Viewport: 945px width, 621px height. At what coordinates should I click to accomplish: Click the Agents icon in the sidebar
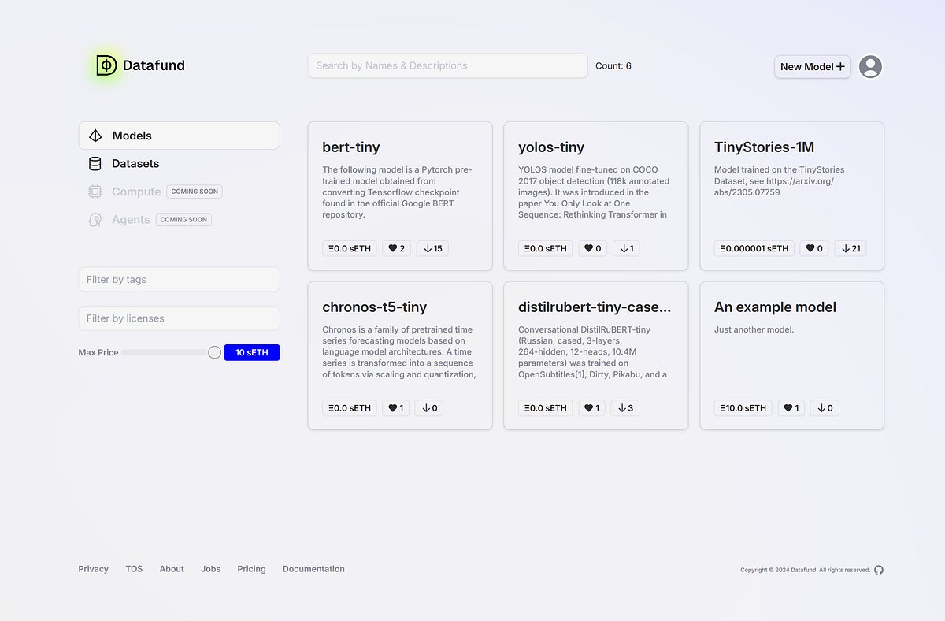[94, 219]
